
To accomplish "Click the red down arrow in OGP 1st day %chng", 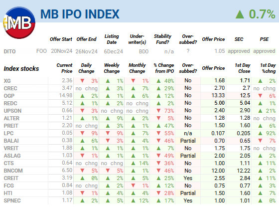I will [x=260, y=96].
